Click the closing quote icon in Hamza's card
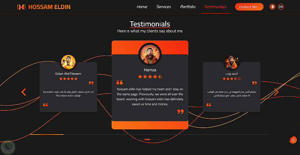300x155 pixels. coord(180,112)
